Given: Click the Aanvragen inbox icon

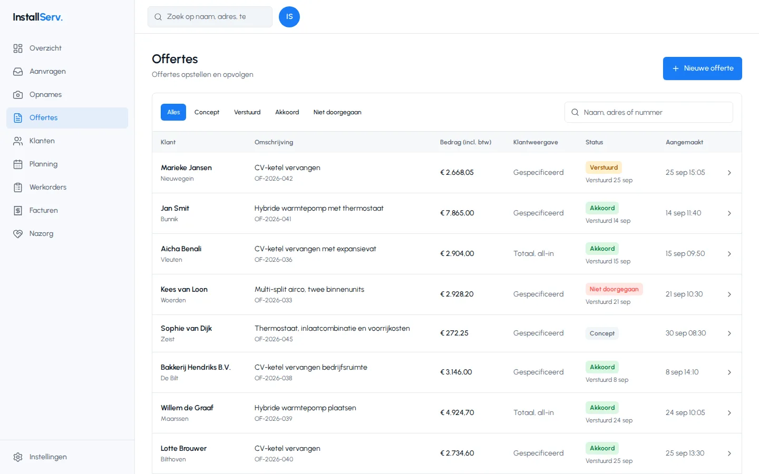Looking at the screenshot, I should 18,72.
